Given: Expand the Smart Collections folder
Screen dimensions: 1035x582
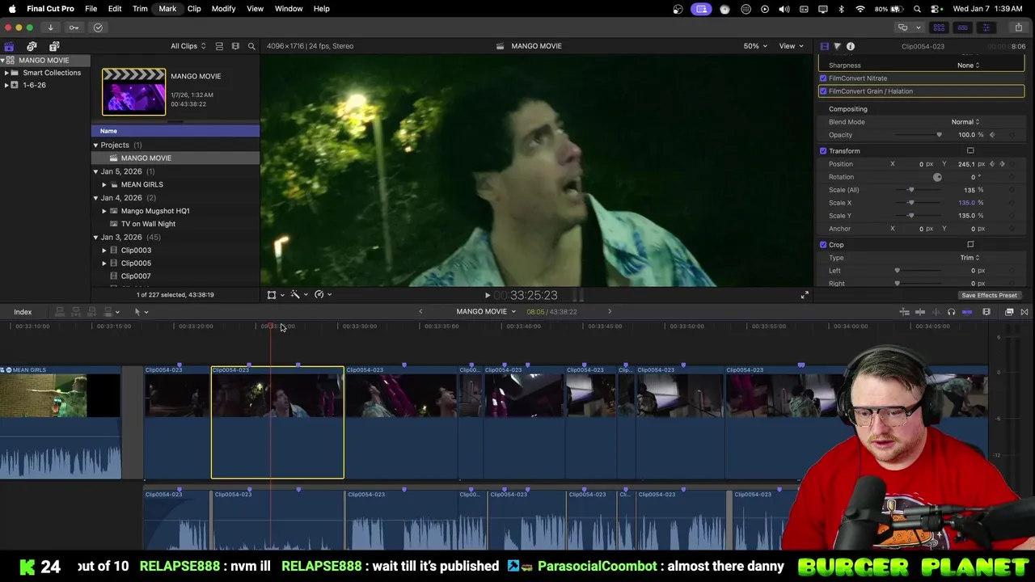Looking at the screenshot, I should coord(6,73).
